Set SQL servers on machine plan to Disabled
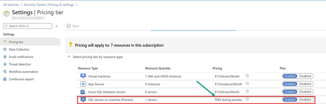The height and width of the screenshot is (104, 326). point(305,100)
